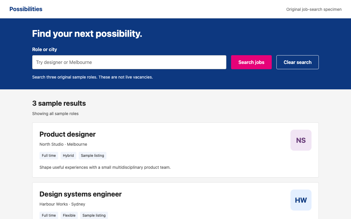Click the note about not live vacancies
Image resolution: width=351 pixels, height=219 pixels.
coord(92,77)
